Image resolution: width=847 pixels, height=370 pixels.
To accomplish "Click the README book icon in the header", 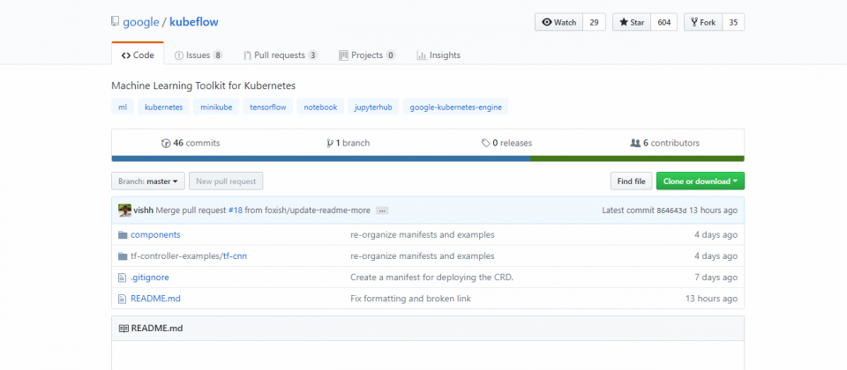I will (124, 328).
